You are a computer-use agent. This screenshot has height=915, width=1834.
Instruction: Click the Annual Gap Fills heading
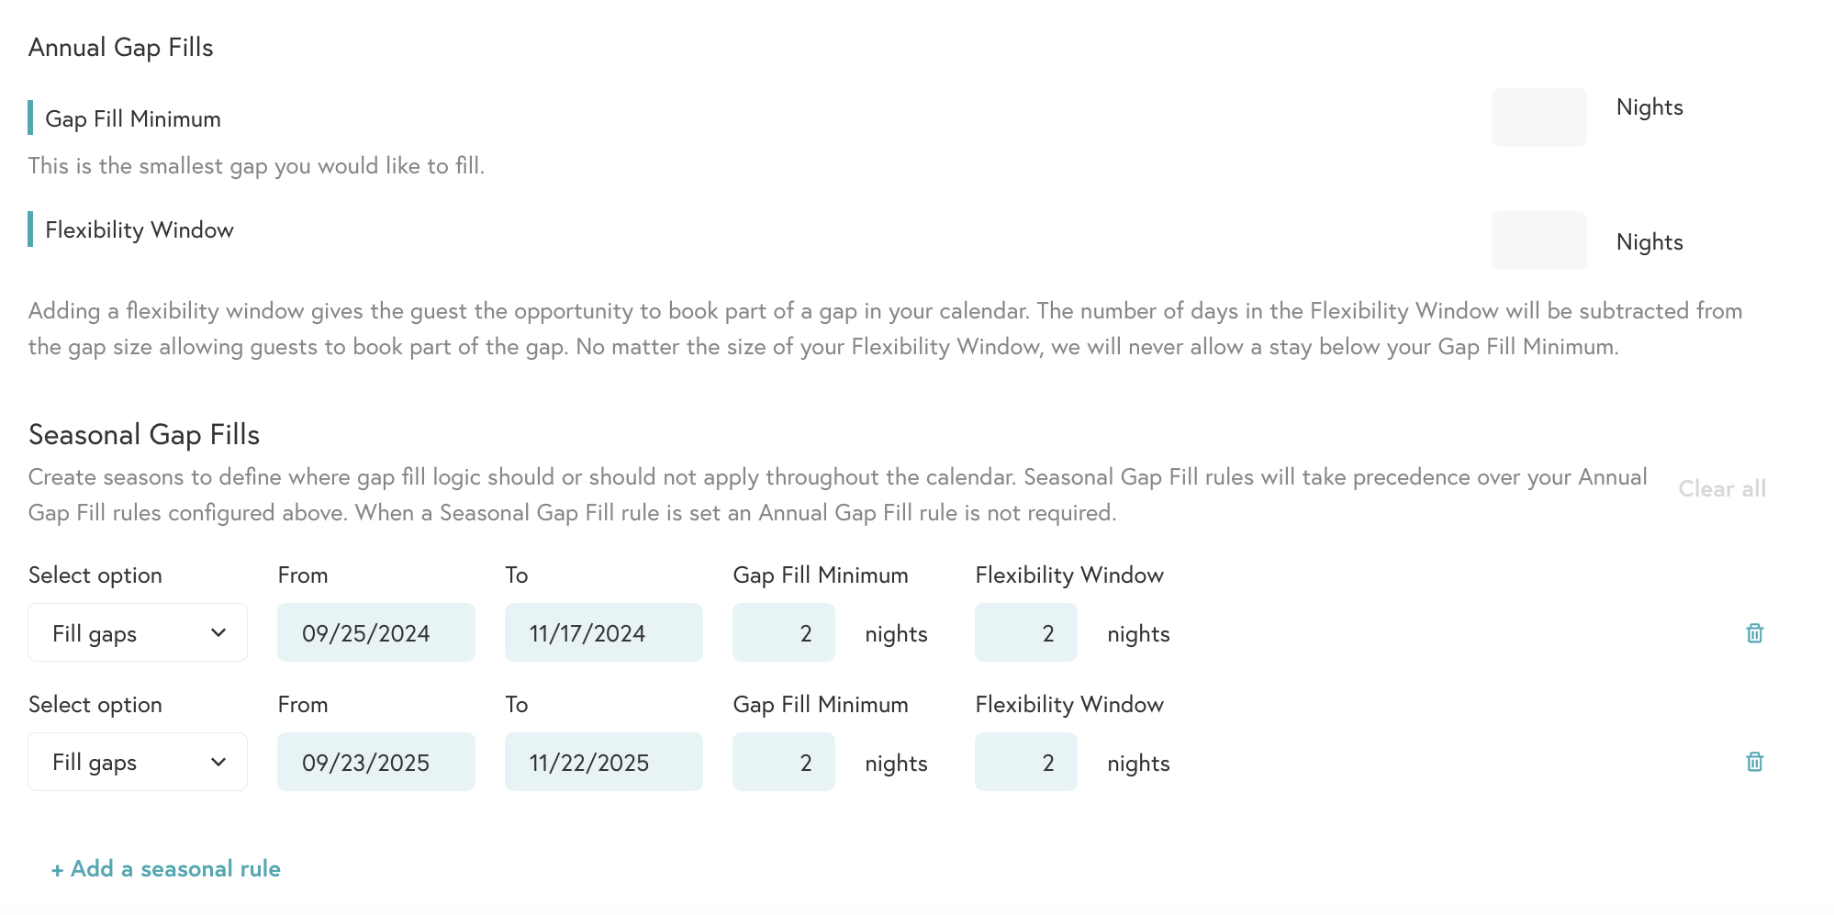point(121,48)
